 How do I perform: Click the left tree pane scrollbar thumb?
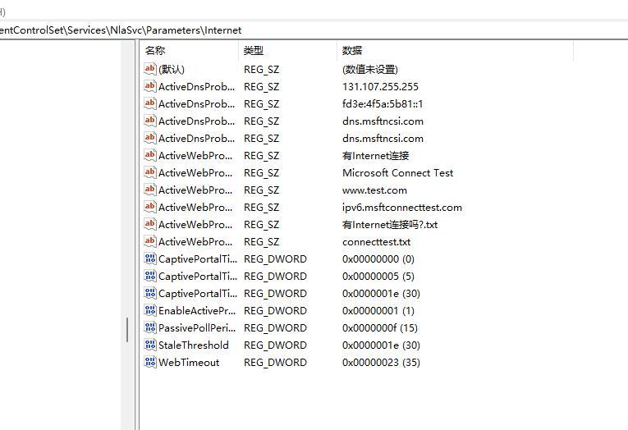(x=126, y=330)
